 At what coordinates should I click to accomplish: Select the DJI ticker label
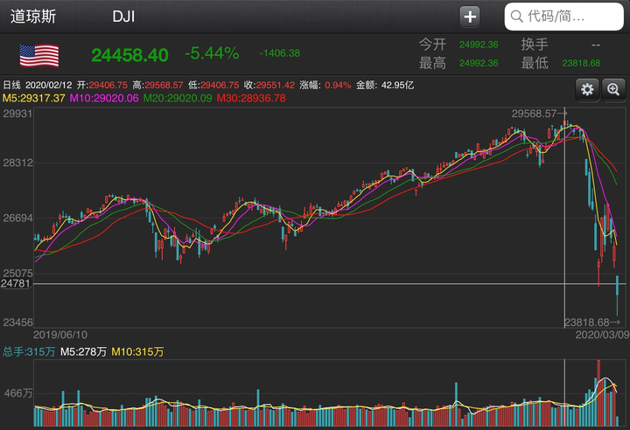[x=123, y=17]
